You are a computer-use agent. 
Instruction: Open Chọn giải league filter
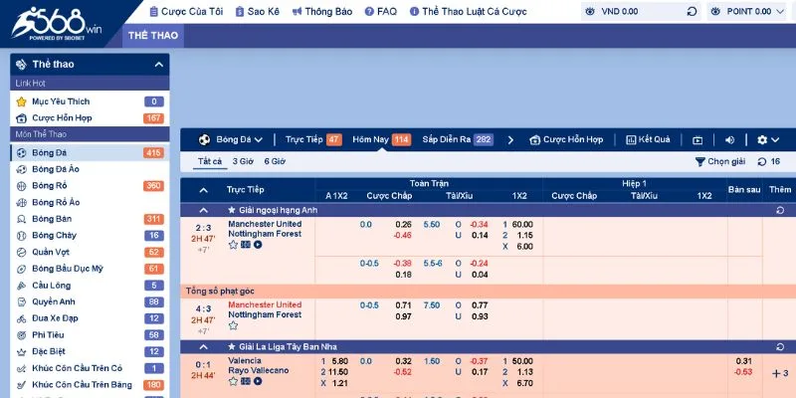pos(720,161)
